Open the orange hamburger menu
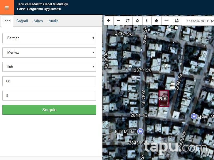The height and width of the screenshot is (160, 214). [7, 7]
